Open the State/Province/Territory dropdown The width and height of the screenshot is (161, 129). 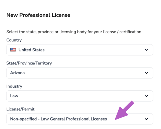coord(80,73)
